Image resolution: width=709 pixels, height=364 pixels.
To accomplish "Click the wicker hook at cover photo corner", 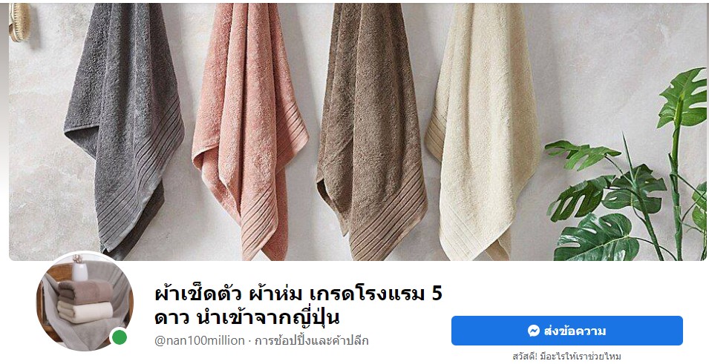I will coord(19,21).
